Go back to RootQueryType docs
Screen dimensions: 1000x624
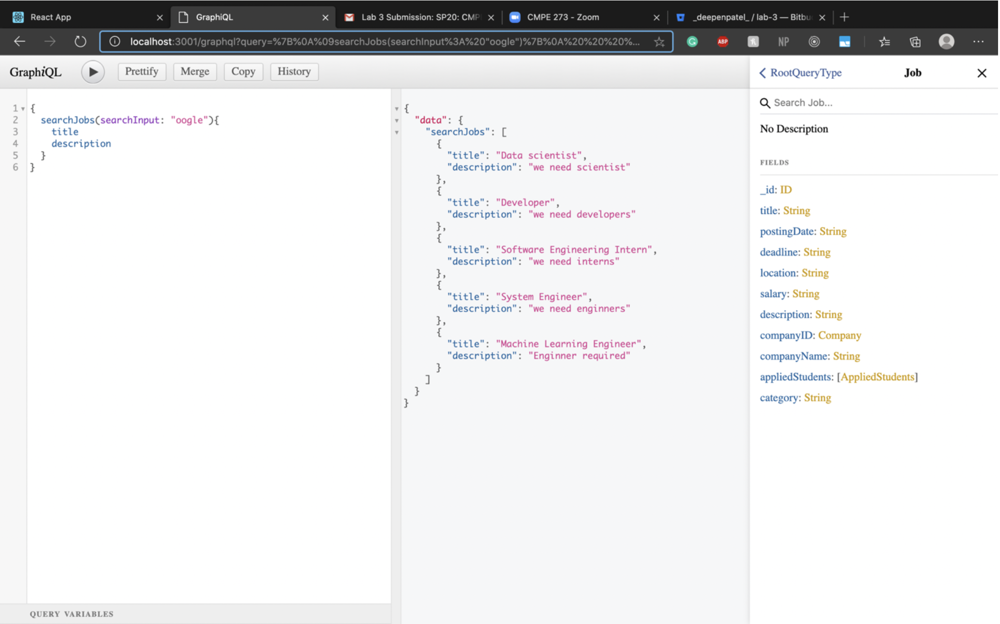801,73
